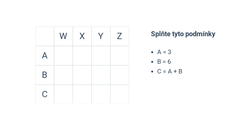Select the cell at row B, column W

tap(63, 75)
